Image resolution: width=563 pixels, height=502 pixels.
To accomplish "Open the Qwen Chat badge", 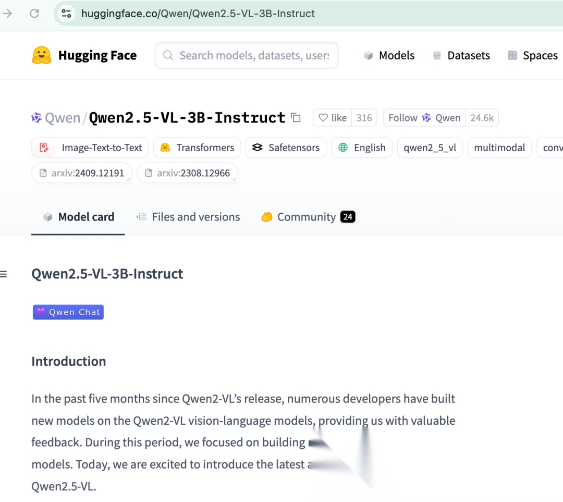I will pos(68,312).
